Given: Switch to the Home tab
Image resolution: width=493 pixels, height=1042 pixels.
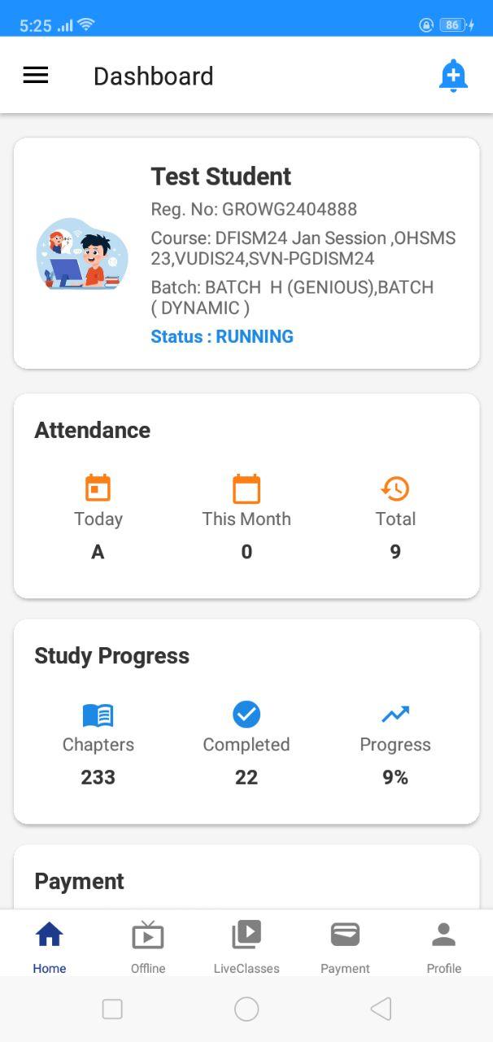Looking at the screenshot, I should [50, 946].
